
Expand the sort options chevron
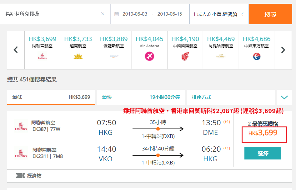point(284,97)
